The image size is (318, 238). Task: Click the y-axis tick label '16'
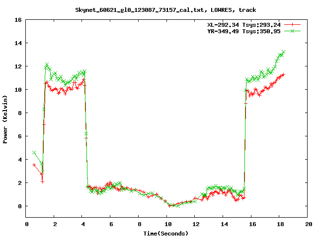(18, 20)
